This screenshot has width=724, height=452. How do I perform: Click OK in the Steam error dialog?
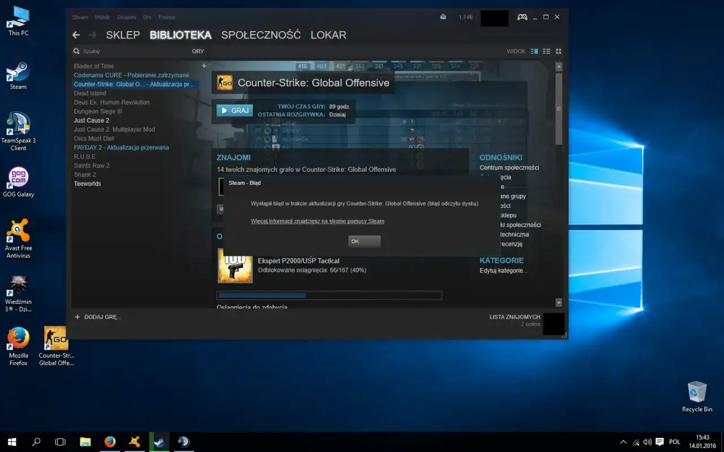tap(364, 241)
